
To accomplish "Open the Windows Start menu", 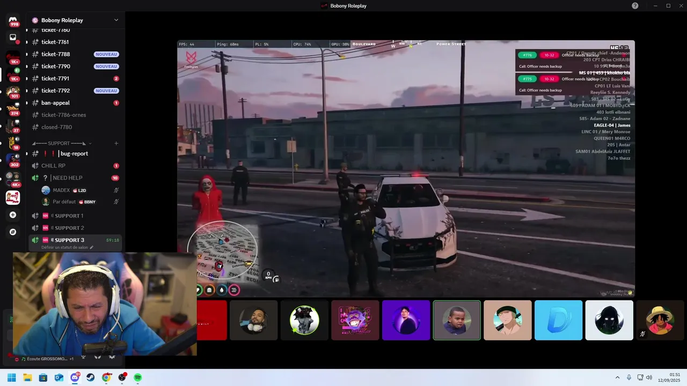I will (x=11, y=377).
